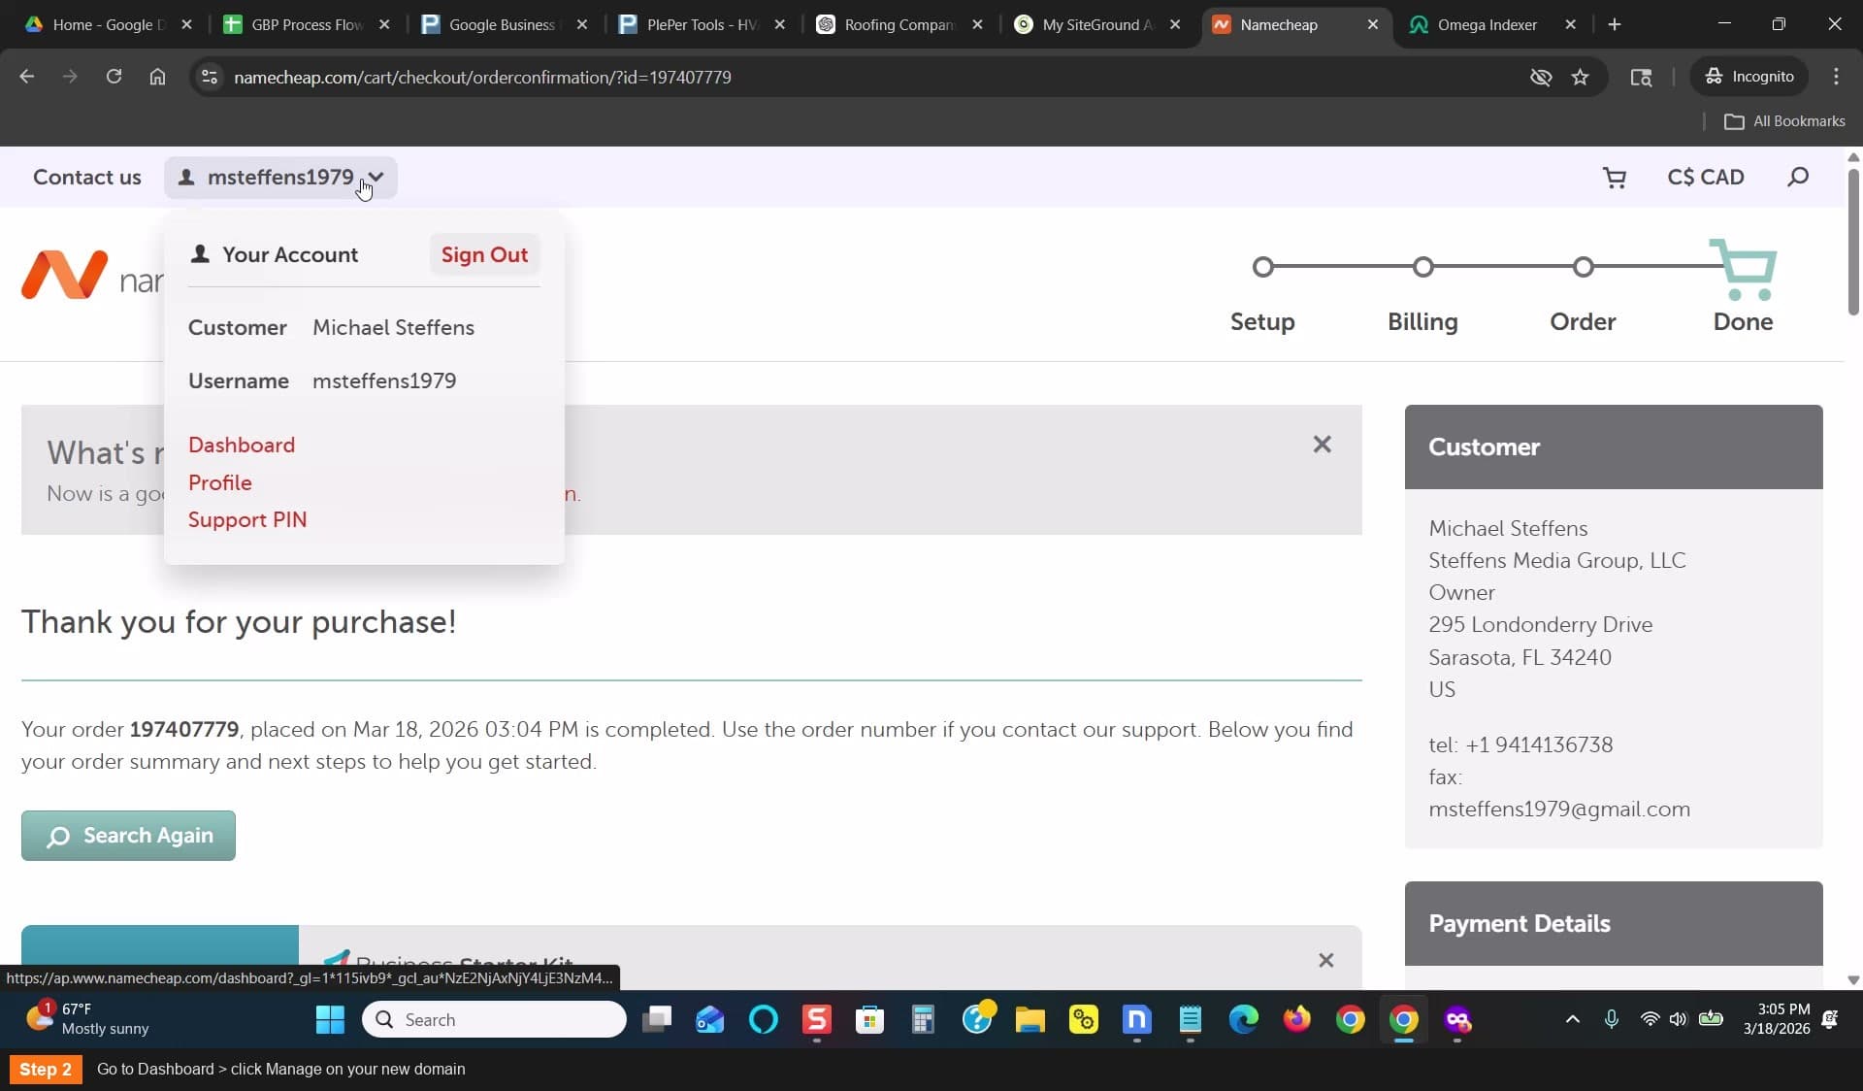The width and height of the screenshot is (1863, 1091).
Task: Click the scrollbar down arrow
Action: pos(1853,980)
